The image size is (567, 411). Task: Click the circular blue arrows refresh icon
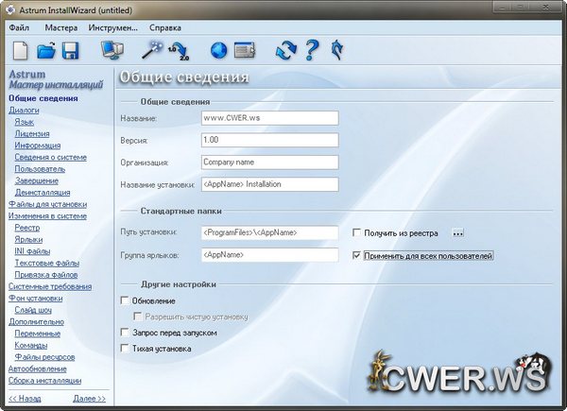286,50
